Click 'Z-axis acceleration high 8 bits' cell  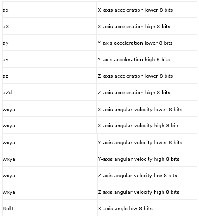pos(147,93)
